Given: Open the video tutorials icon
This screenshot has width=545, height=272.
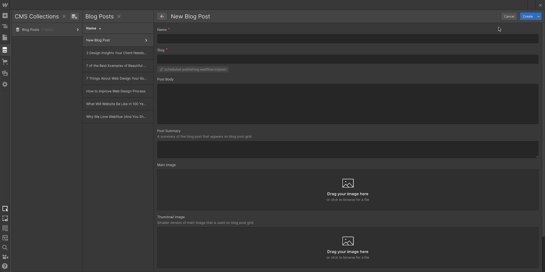Looking at the screenshot, I should (x=5, y=257).
